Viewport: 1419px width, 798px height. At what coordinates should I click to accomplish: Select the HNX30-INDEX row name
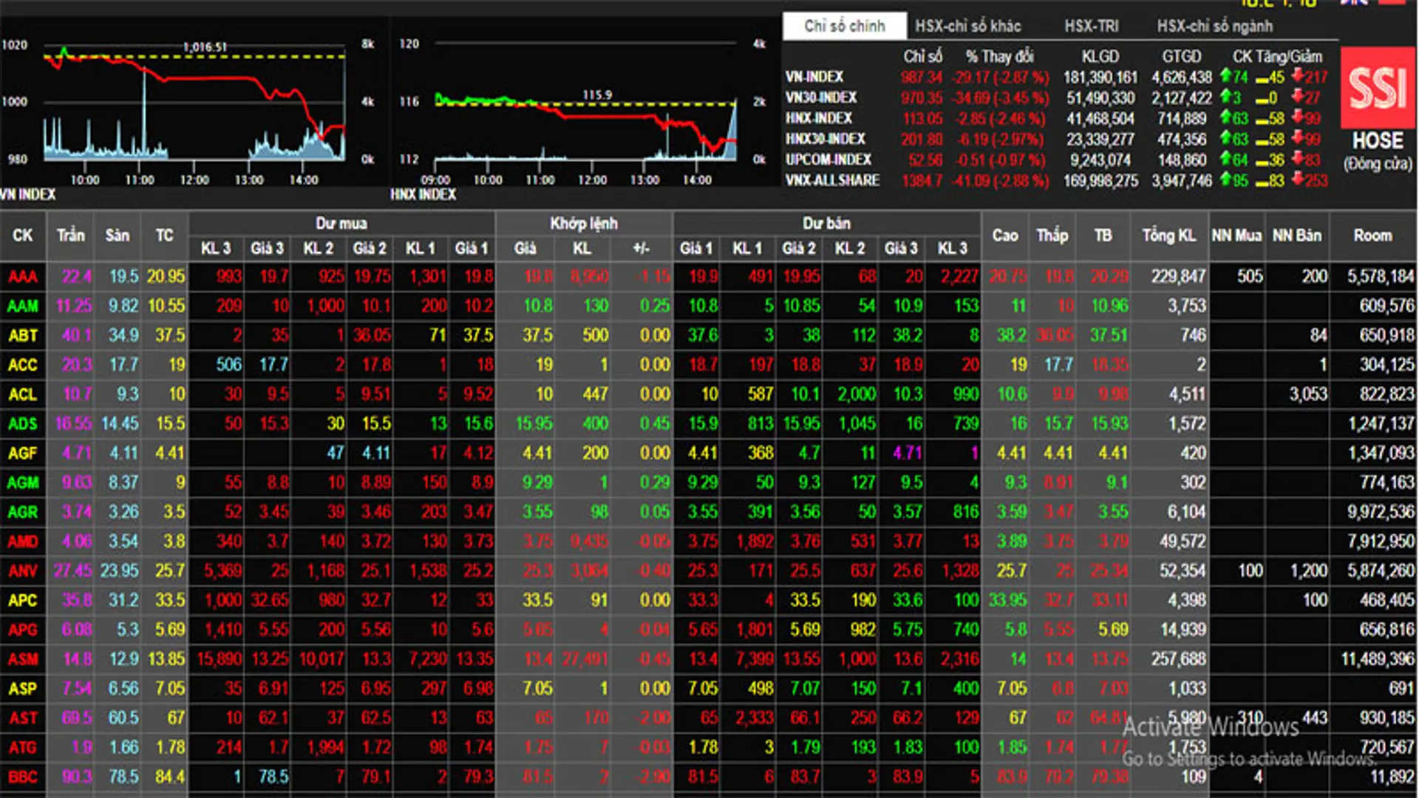(825, 139)
